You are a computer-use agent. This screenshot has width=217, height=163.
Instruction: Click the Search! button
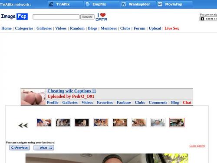87,17
